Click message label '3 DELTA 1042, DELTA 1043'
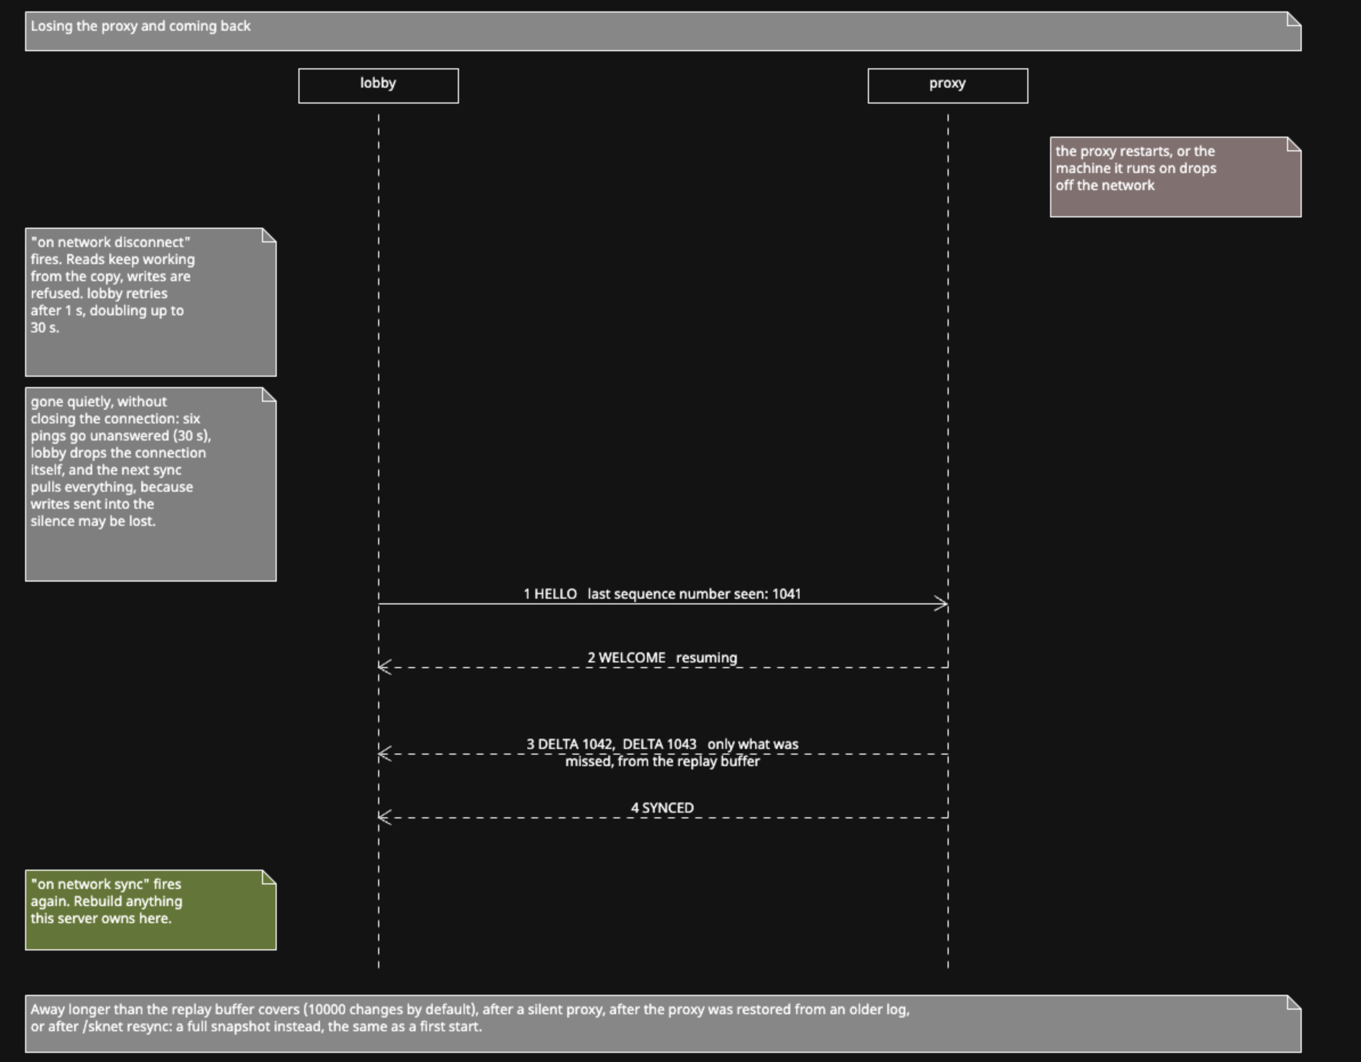The width and height of the screenshot is (1361, 1062). [662, 752]
